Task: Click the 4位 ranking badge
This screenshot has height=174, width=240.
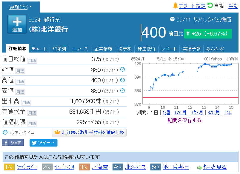Action: point(118,167)
